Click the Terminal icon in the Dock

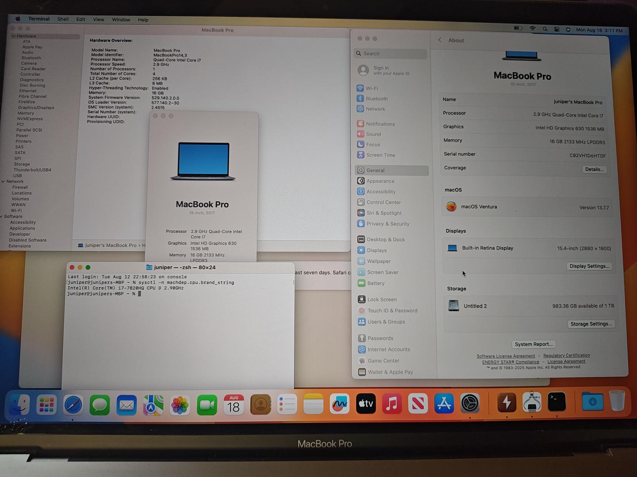556,402
